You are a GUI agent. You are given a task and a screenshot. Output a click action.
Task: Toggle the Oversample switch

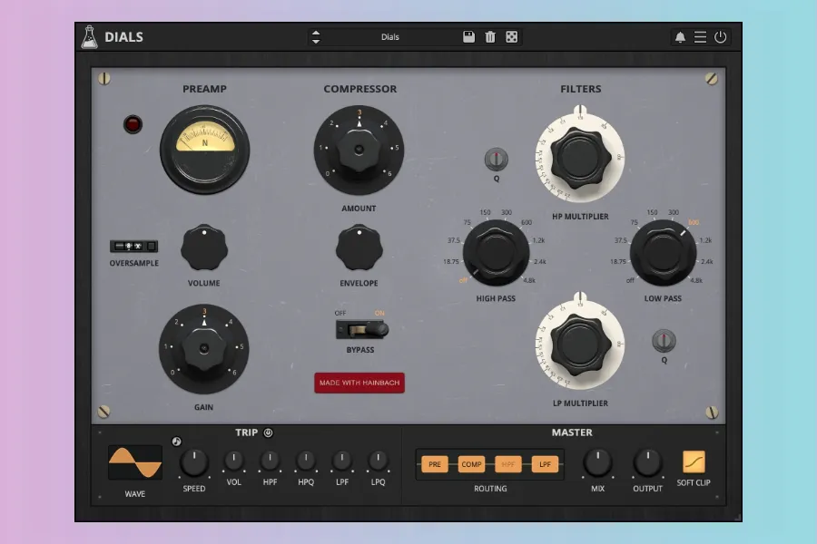coord(133,247)
